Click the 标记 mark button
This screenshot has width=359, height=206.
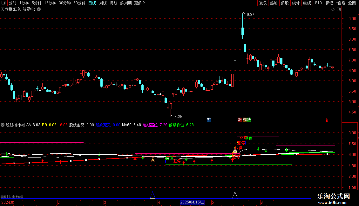click(x=329, y=3)
